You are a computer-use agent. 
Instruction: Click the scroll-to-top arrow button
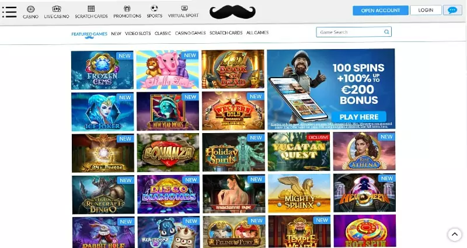tap(455, 235)
